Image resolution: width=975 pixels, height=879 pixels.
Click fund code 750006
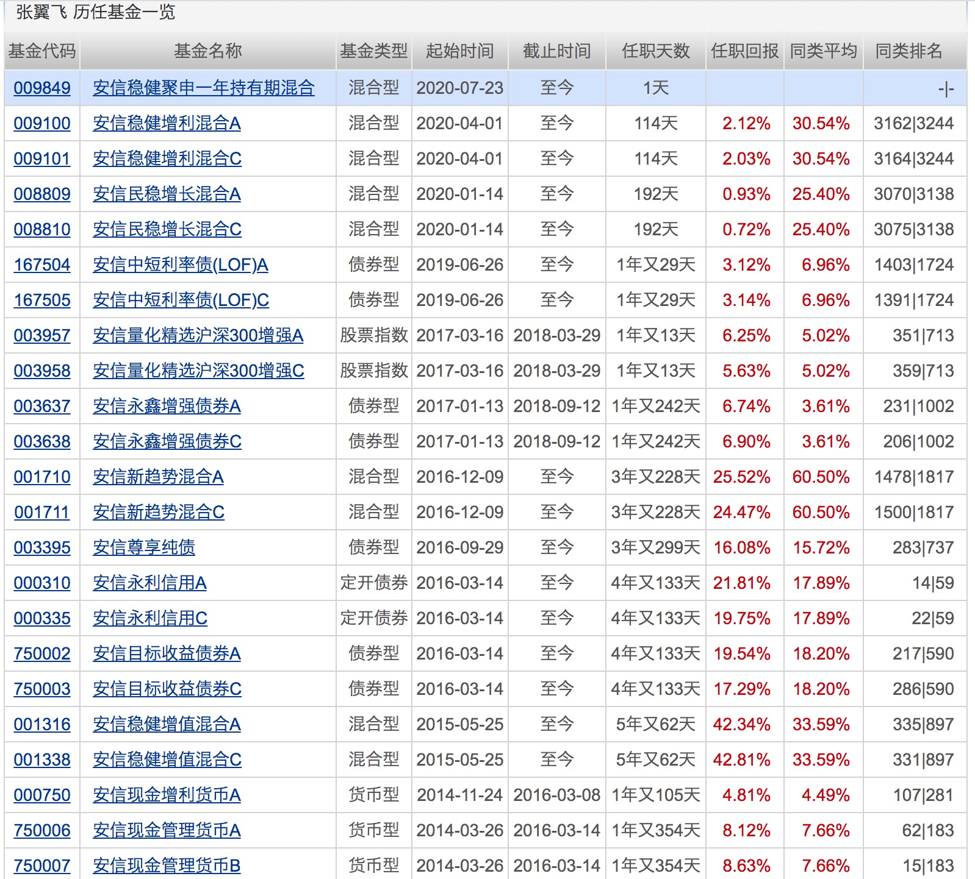tap(42, 830)
